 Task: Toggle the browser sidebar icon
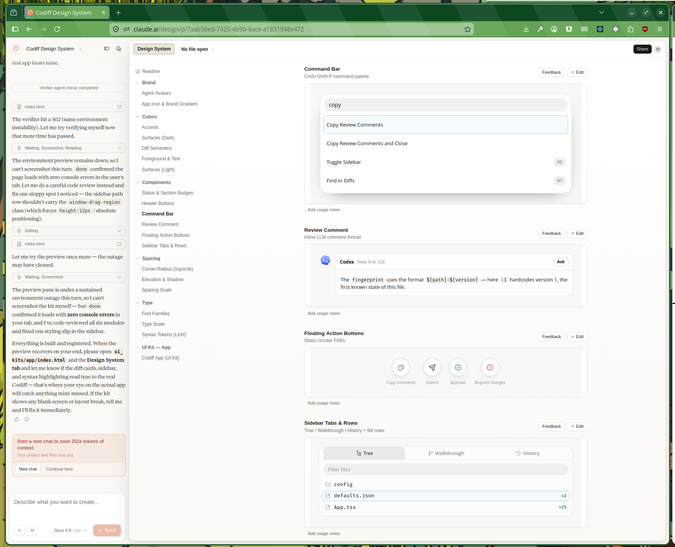tap(15, 29)
